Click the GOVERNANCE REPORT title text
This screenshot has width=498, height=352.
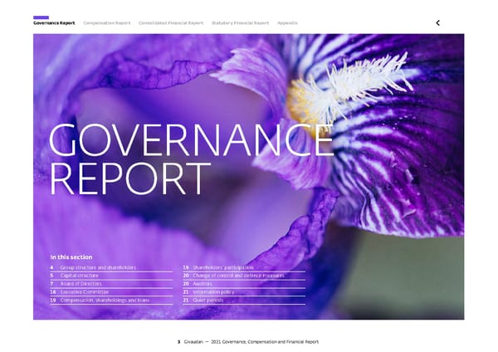coord(192,159)
